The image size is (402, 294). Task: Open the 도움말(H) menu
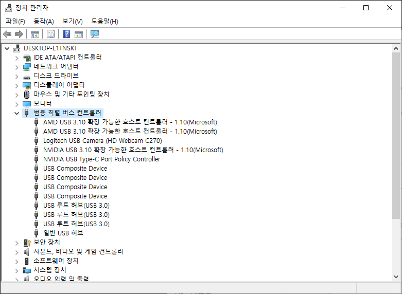click(104, 21)
